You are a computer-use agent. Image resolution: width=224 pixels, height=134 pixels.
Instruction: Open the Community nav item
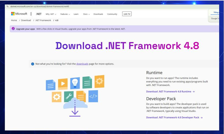pyautogui.click(x=112, y=14)
